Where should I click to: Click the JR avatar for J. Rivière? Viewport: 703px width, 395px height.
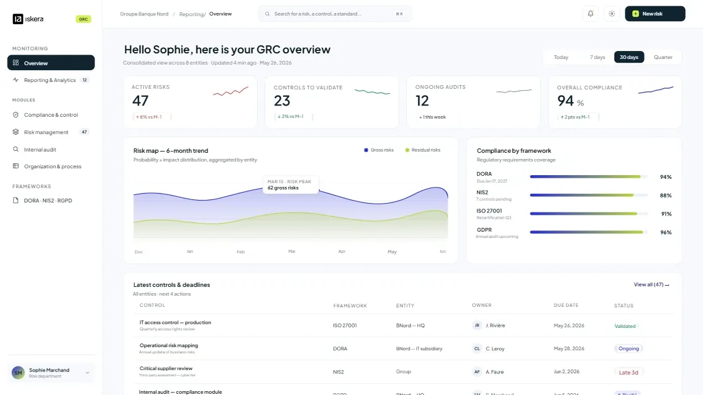477,325
